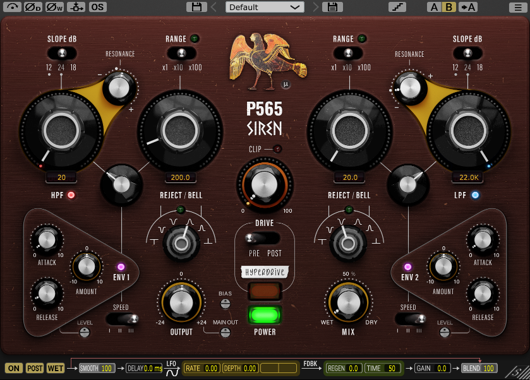Click the bypass arc icon in top toolbar
This screenshot has width=530, height=380.
[x=12, y=7]
